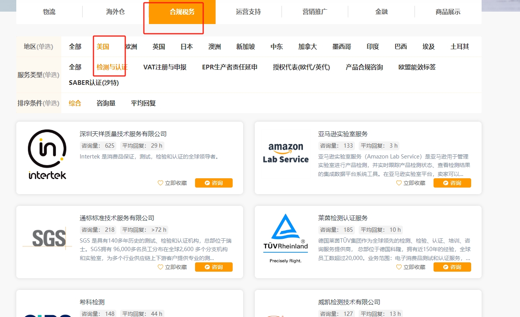This screenshot has height=317, width=520.
Task: Choose 土耳其 region filter
Action: [x=460, y=47]
